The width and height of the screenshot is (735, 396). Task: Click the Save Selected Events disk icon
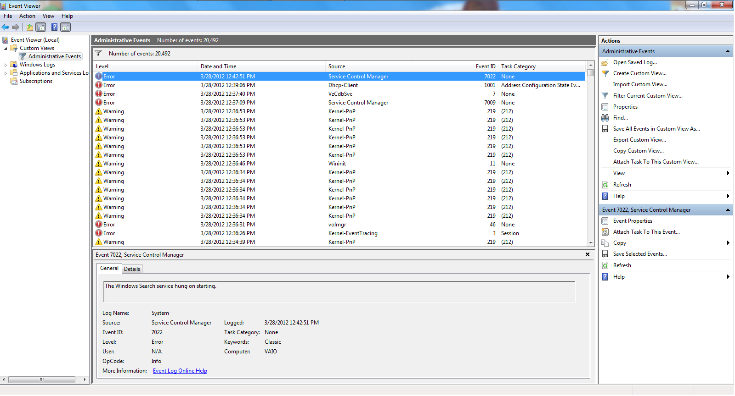tap(605, 254)
